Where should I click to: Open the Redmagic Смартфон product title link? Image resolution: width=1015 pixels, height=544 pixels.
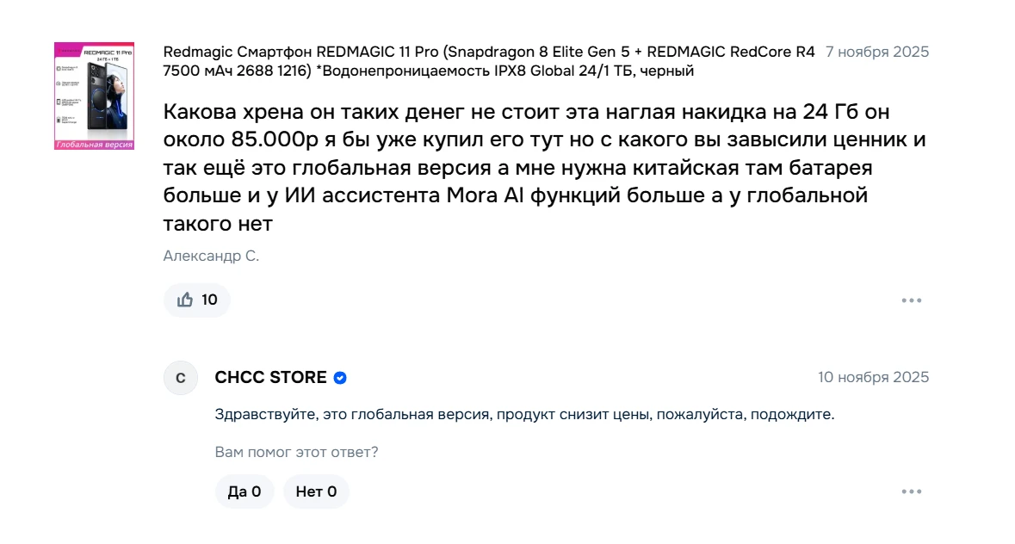tap(488, 52)
